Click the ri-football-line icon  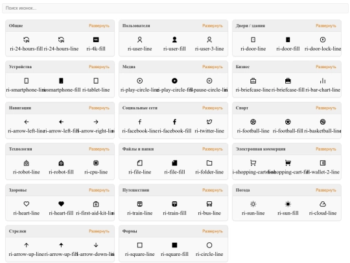click(x=253, y=122)
